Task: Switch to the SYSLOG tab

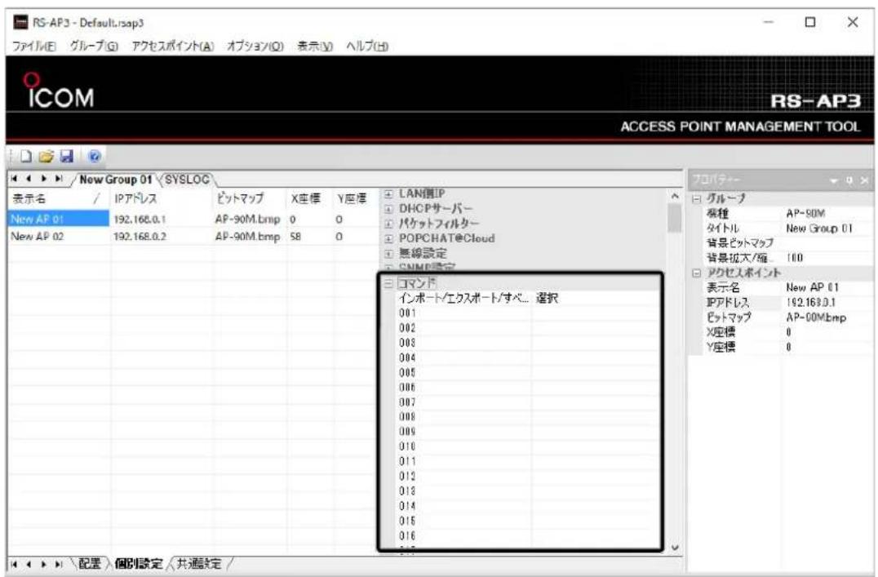Action: (x=187, y=180)
